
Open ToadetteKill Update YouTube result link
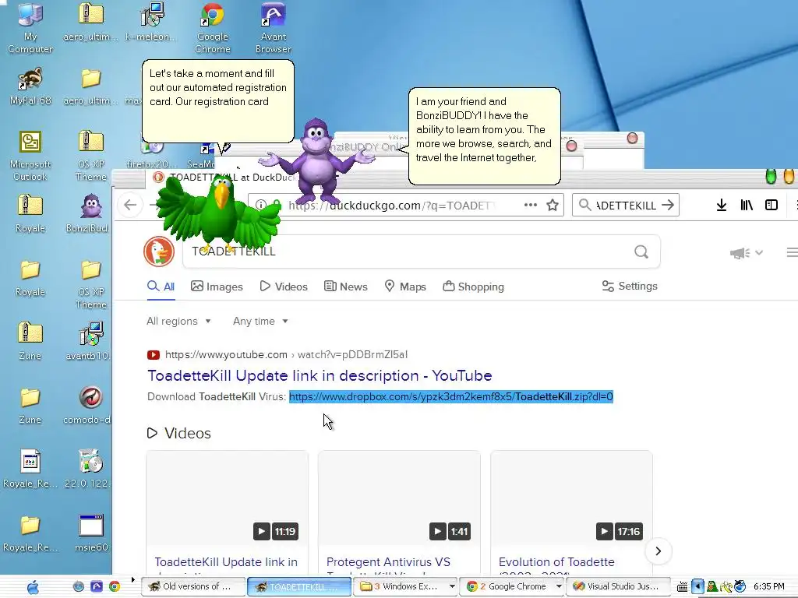coord(320,375)
